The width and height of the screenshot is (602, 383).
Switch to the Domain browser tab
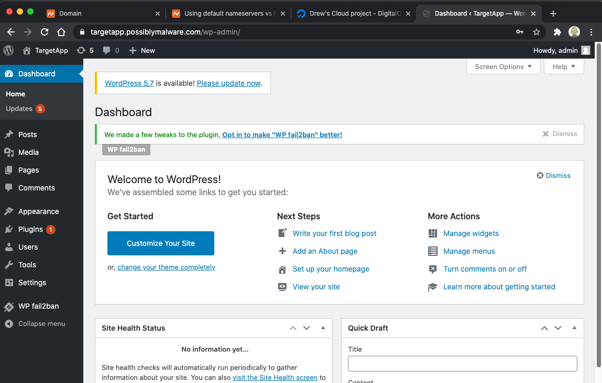tap(104, 14)
